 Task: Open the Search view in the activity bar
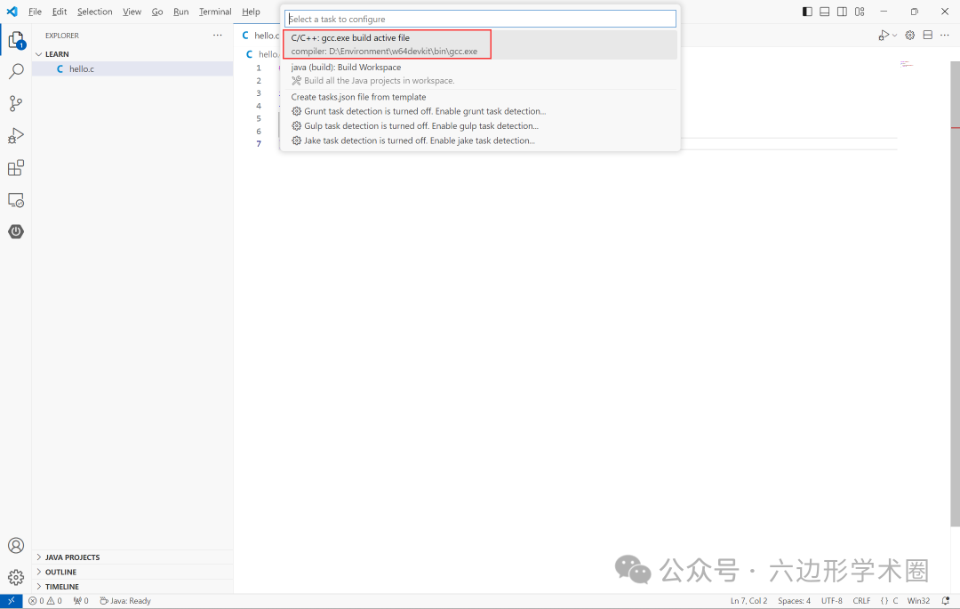tap(16, 71)
